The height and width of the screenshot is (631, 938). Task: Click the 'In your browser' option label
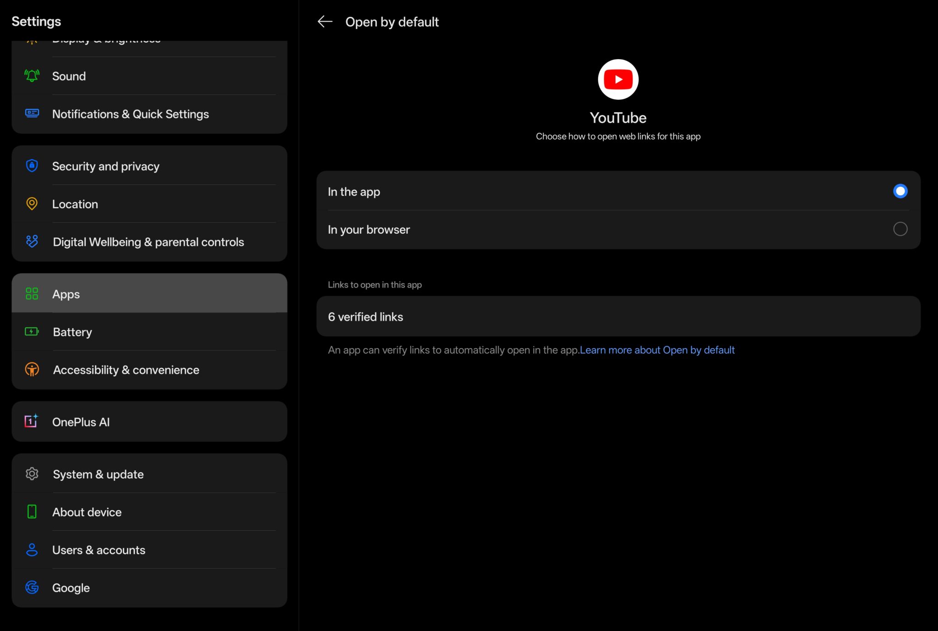(369, 230)
